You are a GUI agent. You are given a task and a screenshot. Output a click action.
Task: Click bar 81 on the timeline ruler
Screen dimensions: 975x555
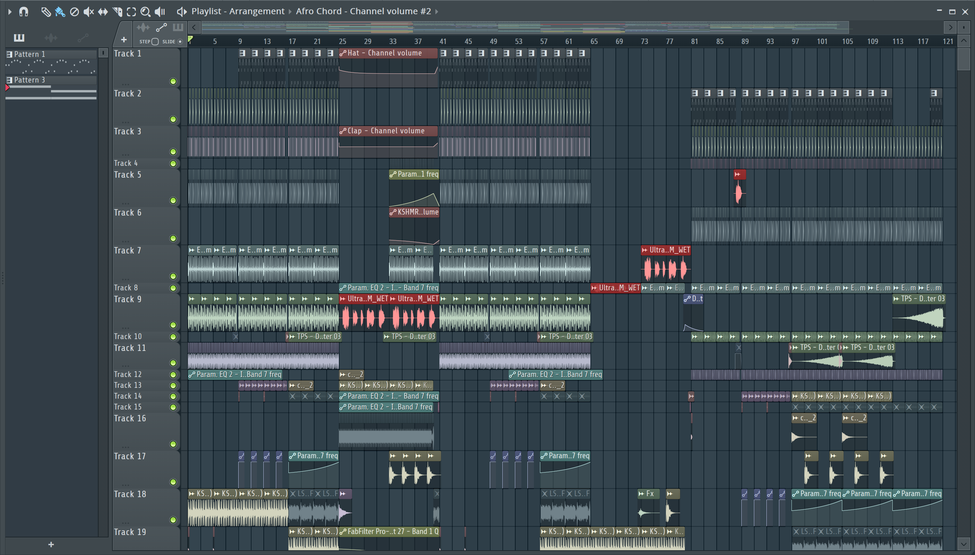[x=694, y=42]
